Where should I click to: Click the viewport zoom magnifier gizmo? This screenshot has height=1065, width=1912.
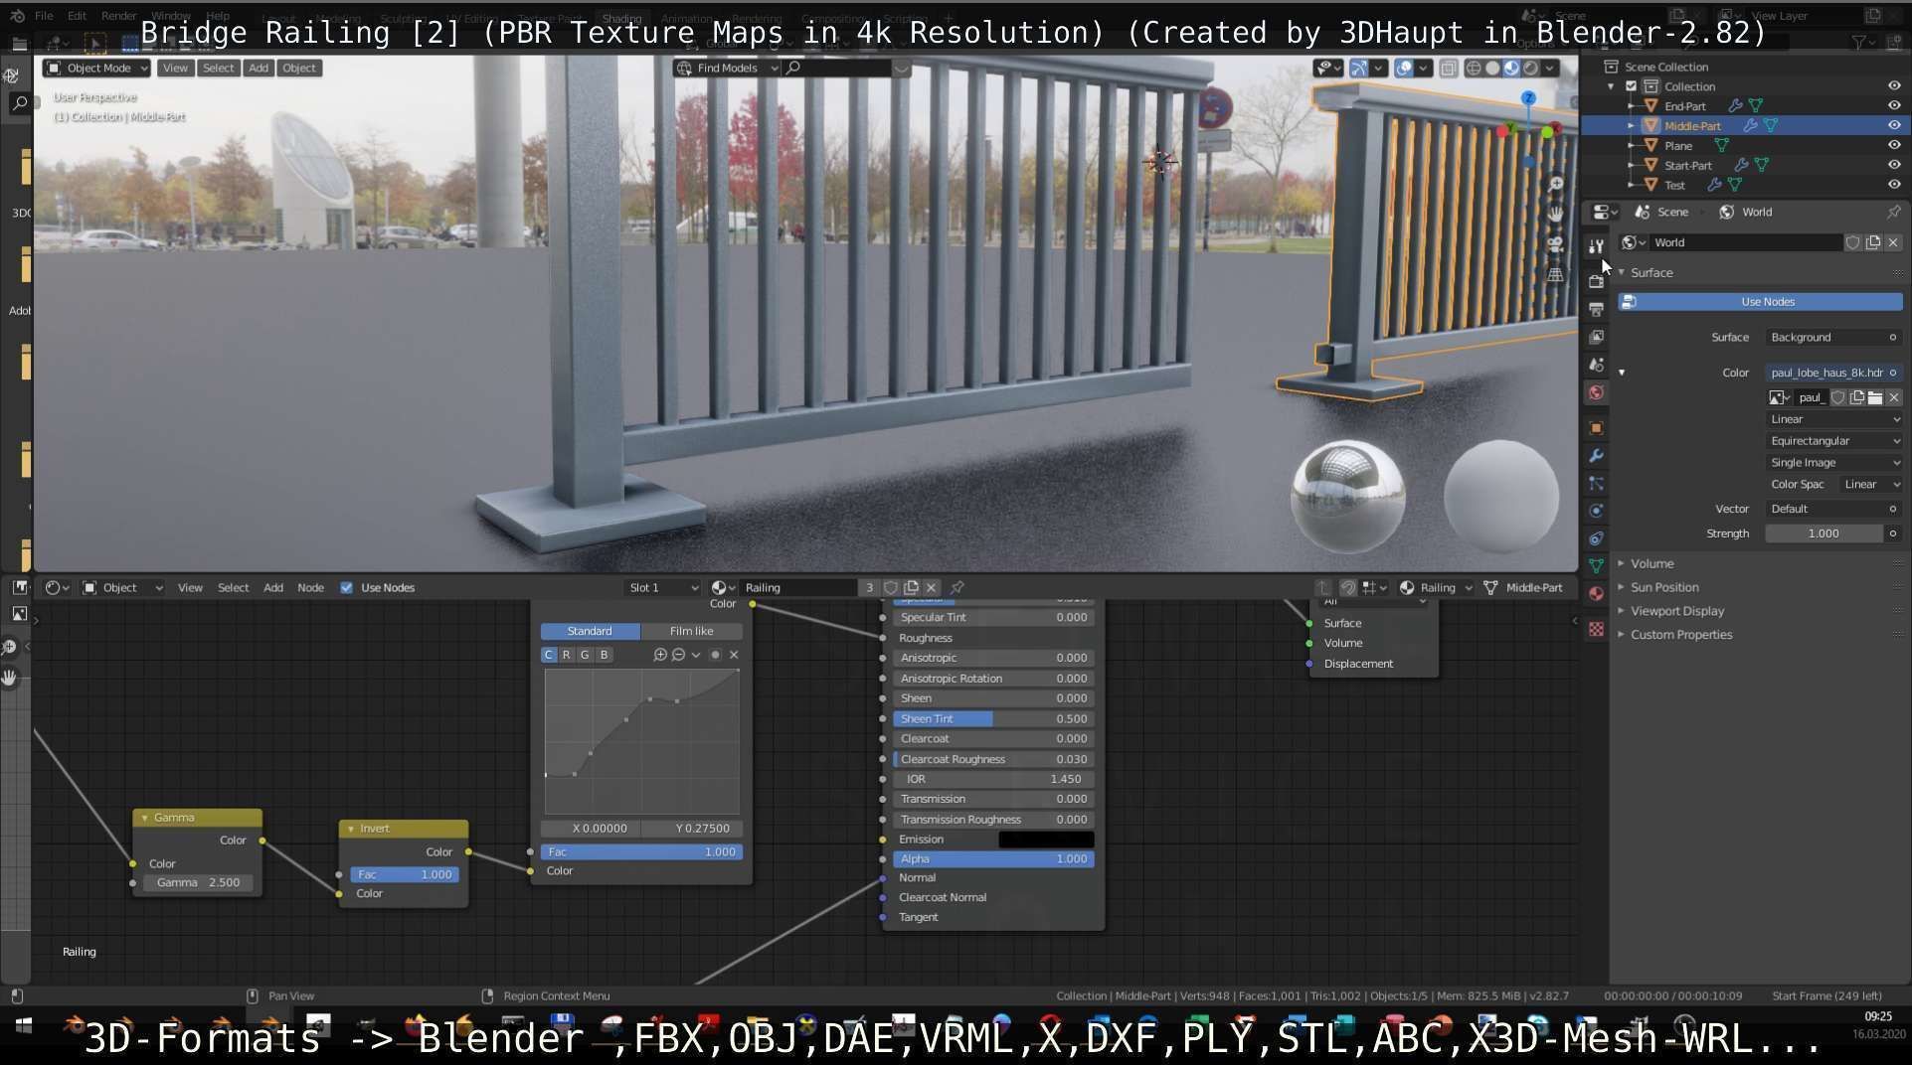1556,185
